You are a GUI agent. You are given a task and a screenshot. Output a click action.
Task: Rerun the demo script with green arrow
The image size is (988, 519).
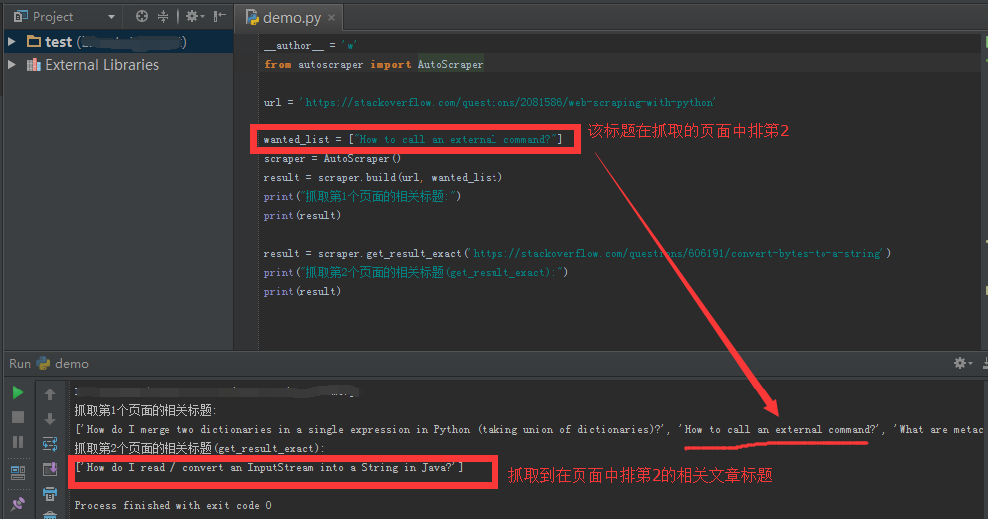pyautogui.click(x=18, y=393)
